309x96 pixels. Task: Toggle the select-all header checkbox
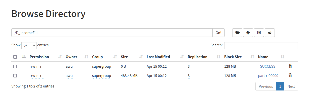pos(15,57)
